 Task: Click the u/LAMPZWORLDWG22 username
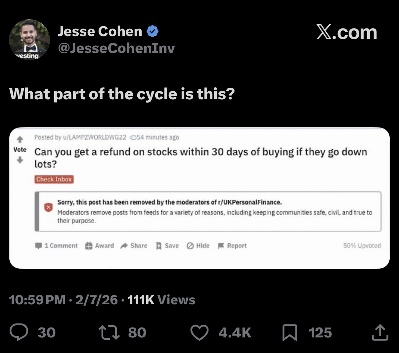[94, 137]
